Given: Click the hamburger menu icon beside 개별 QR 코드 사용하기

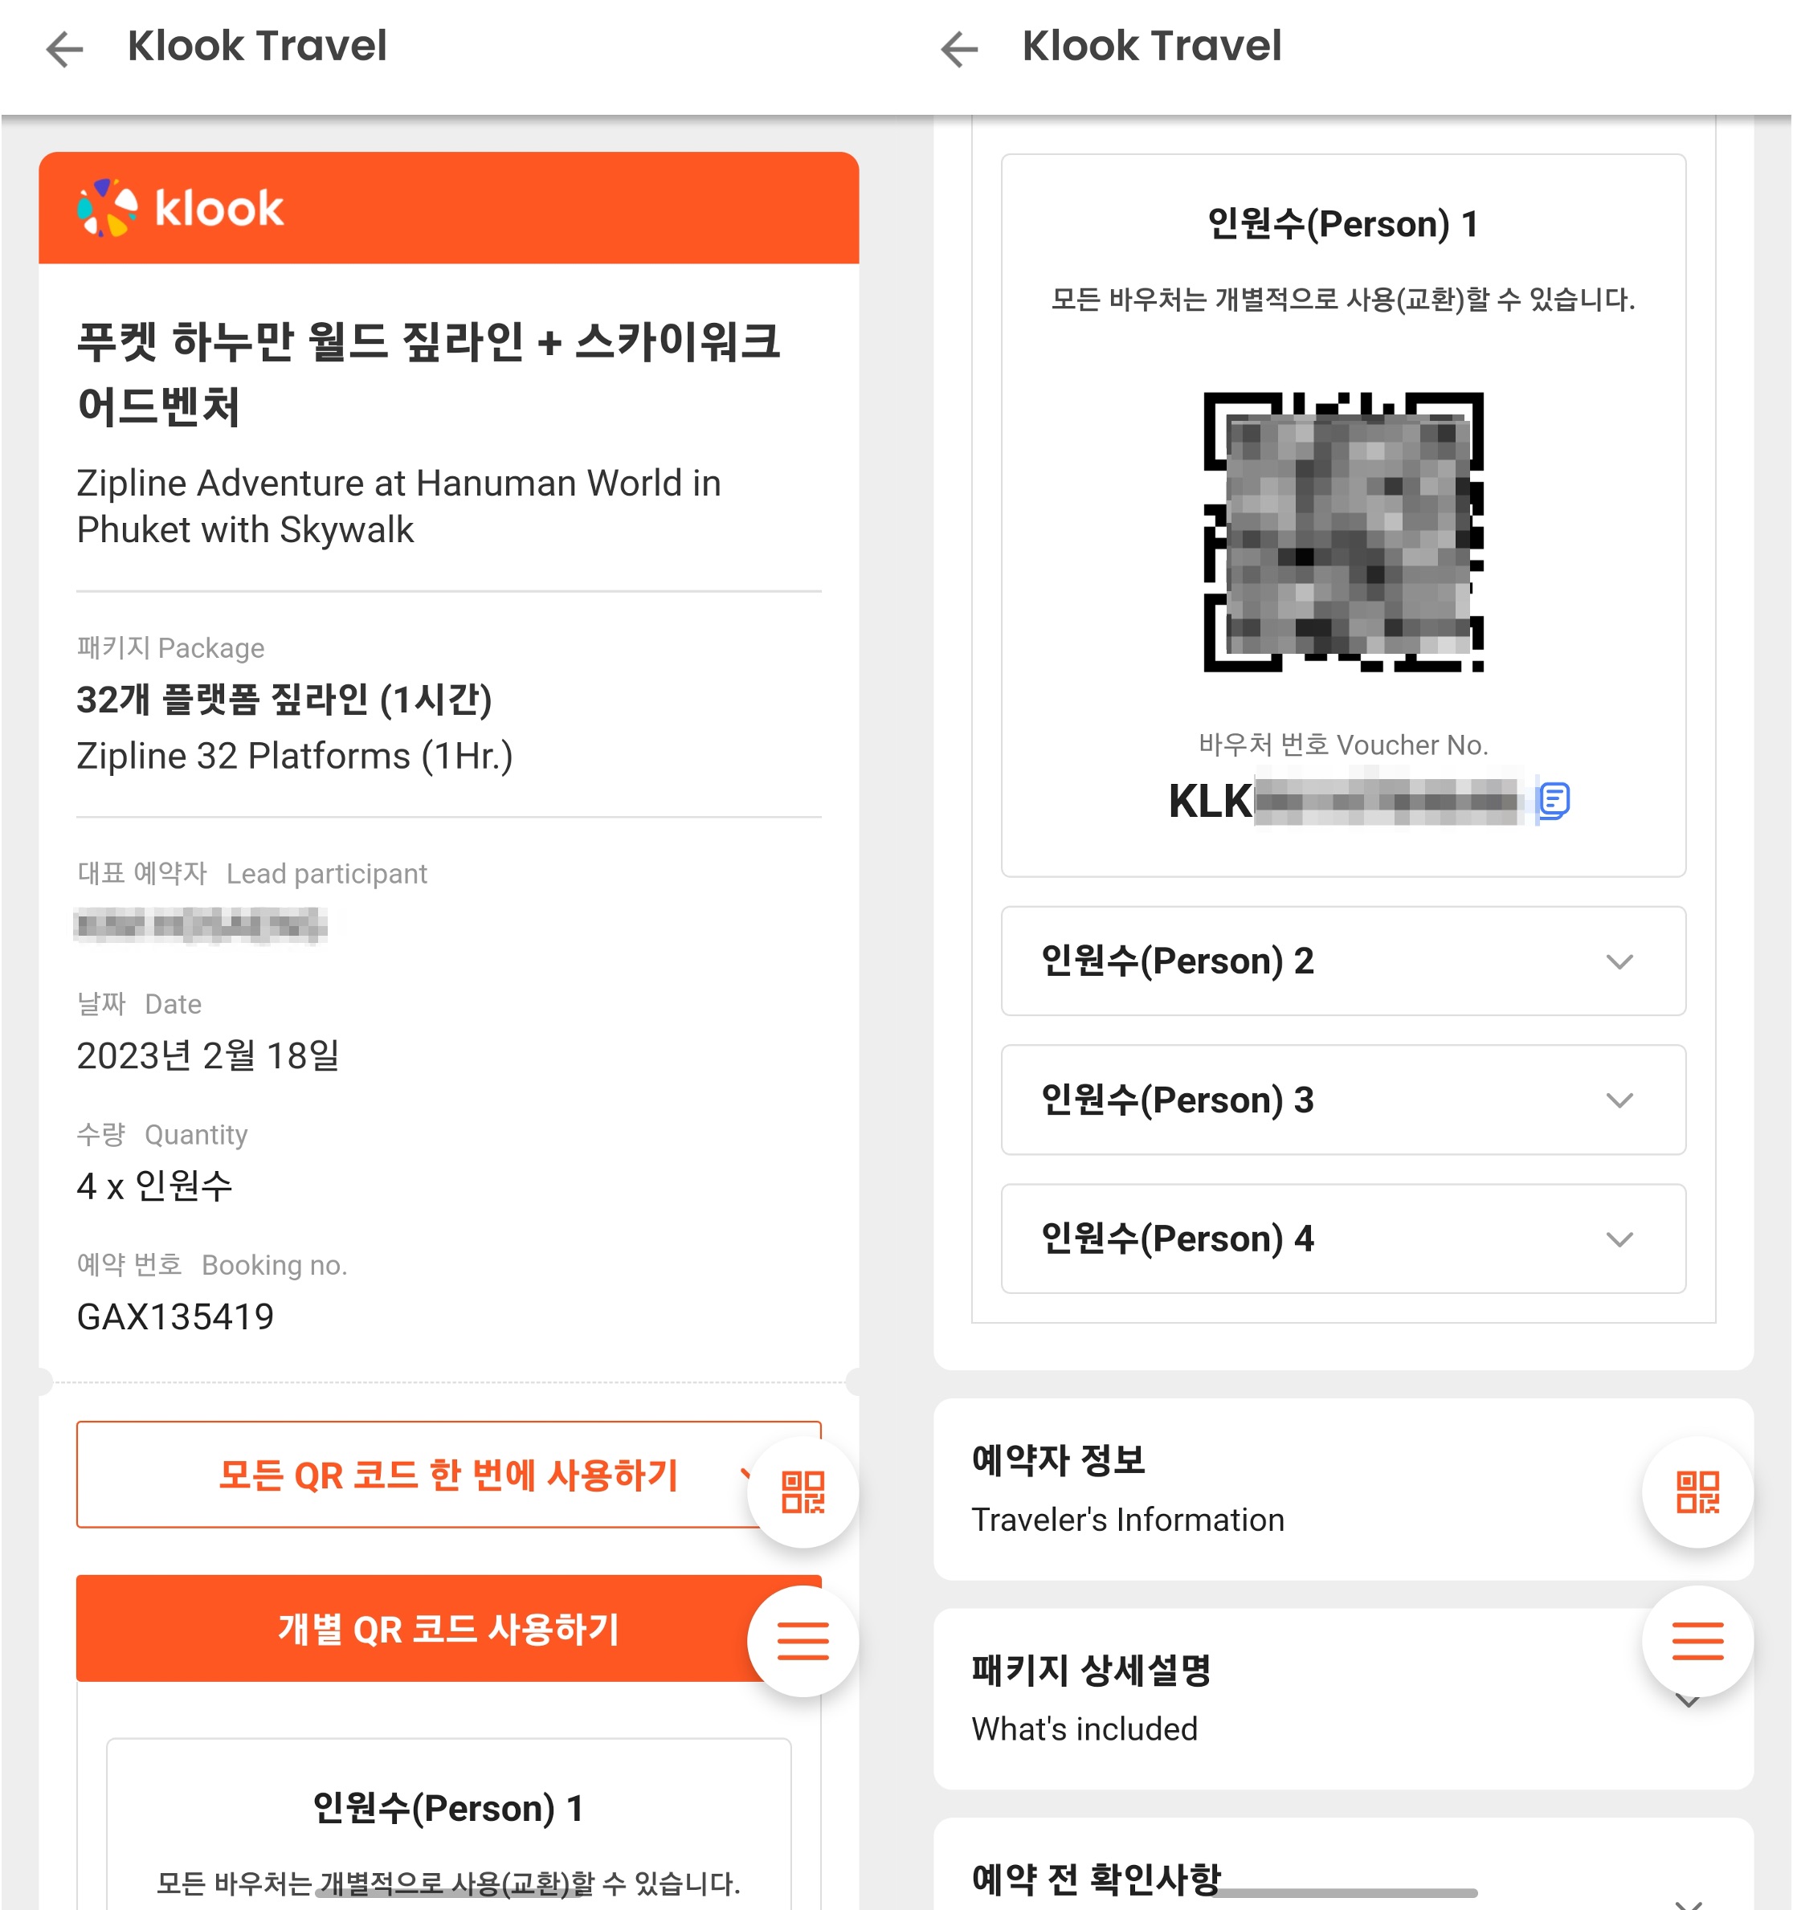Looking at the screenshot, I should [x=803, y=1643].
